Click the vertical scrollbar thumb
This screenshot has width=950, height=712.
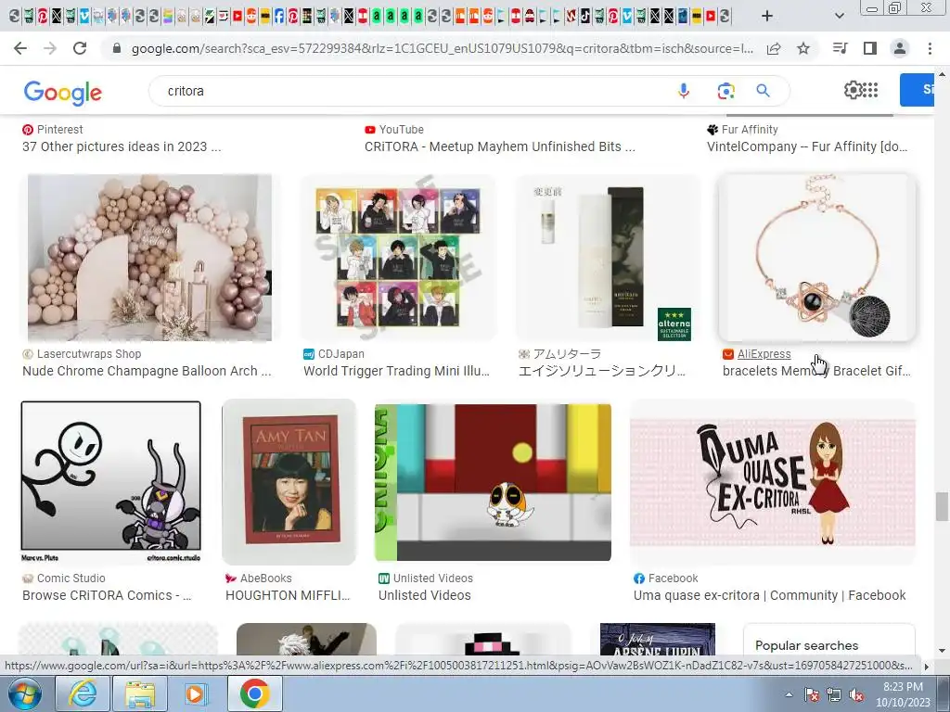coord(941,506)
